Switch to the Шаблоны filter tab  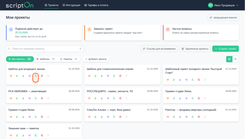(45, 59)
